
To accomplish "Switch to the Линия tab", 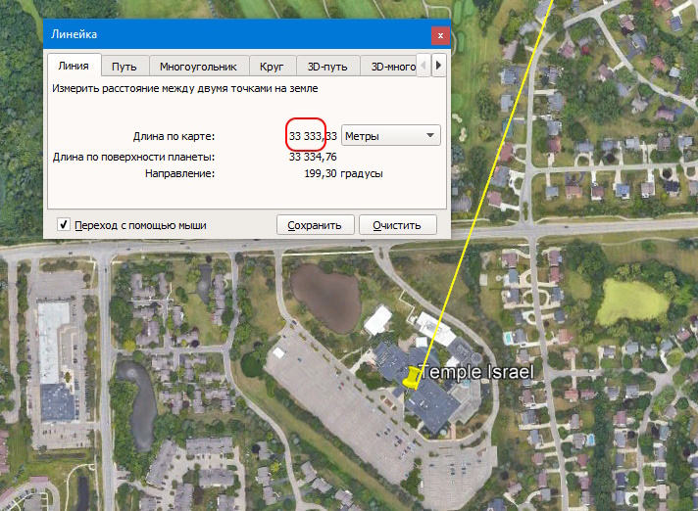I will [74, 66].
